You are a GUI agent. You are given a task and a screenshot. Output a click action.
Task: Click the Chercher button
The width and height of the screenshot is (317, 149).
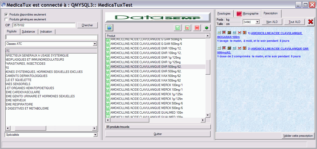pos(87,25)
